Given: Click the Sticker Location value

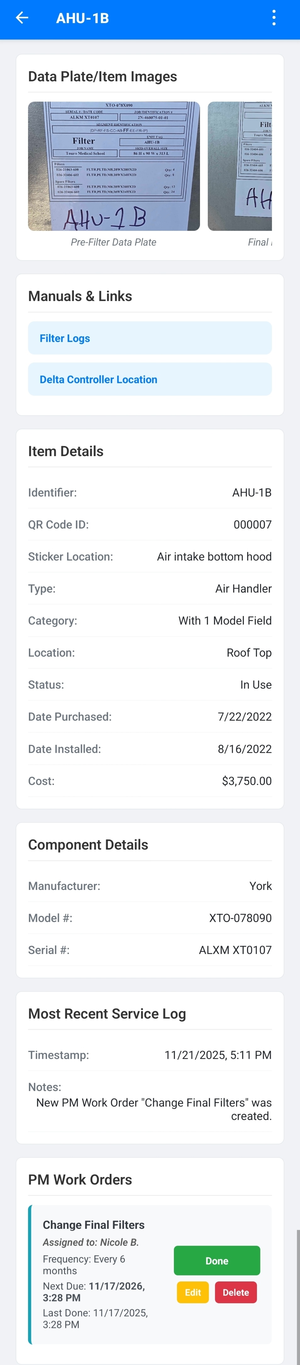Looking at the screenshot, I should click(214, 556).
